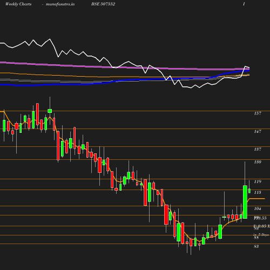Click the green doji candle above 157 line

[x=50, y=111]
